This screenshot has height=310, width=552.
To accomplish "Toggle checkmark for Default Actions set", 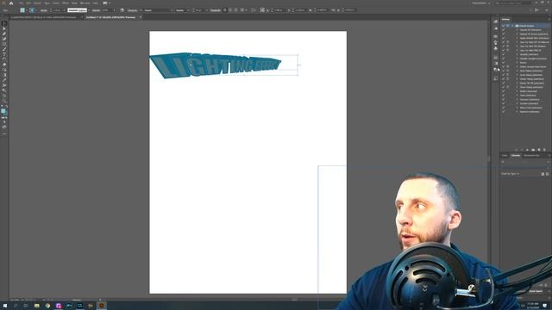I will pyautogui.click(x=504, y=26).
